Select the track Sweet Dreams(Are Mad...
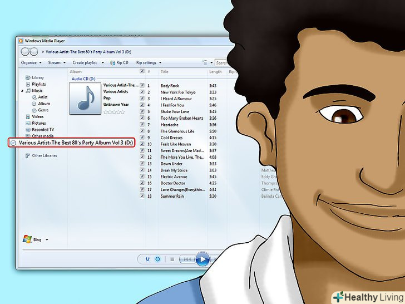 pos(182,150)
